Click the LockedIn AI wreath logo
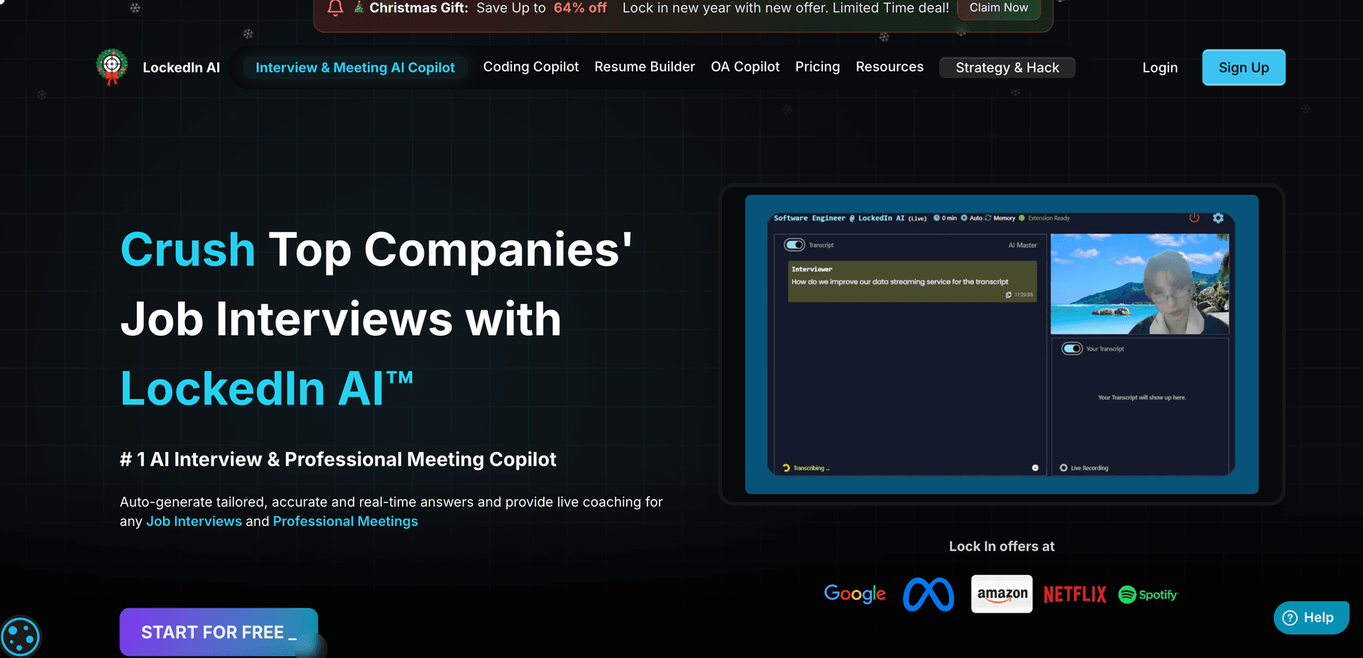The height and width of the screenshot is (658, 1363). (111, 67)
